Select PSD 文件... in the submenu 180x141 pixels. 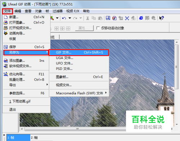(79, 69)
